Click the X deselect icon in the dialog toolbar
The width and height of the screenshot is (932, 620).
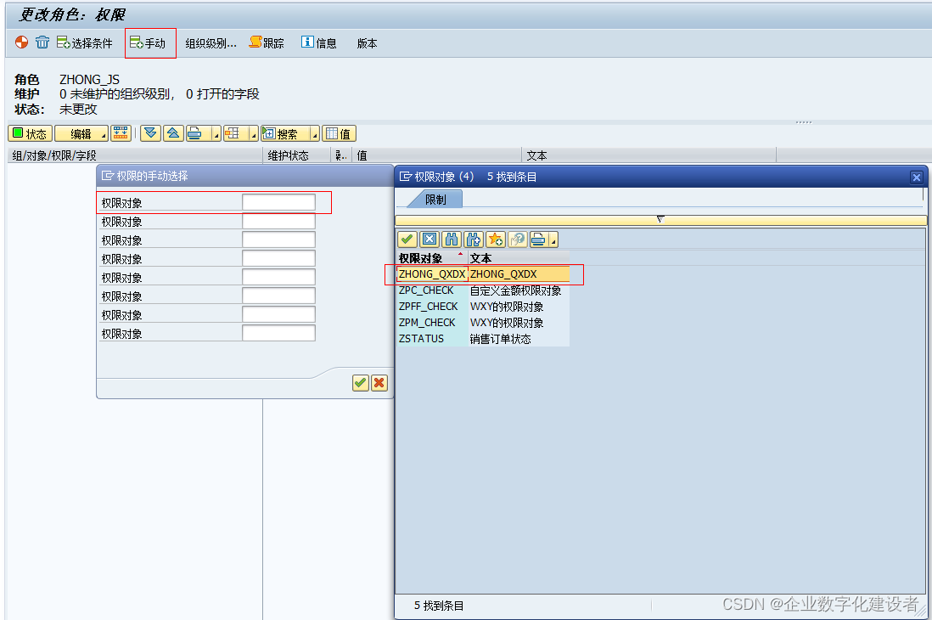pos(427,239)
